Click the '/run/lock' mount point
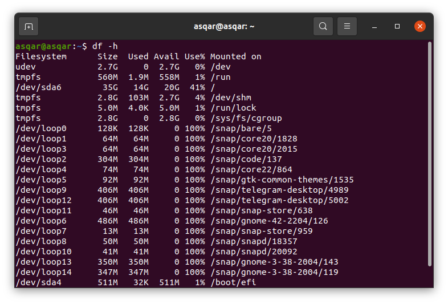This screenshot has width=448, height=304. (233, 108)
